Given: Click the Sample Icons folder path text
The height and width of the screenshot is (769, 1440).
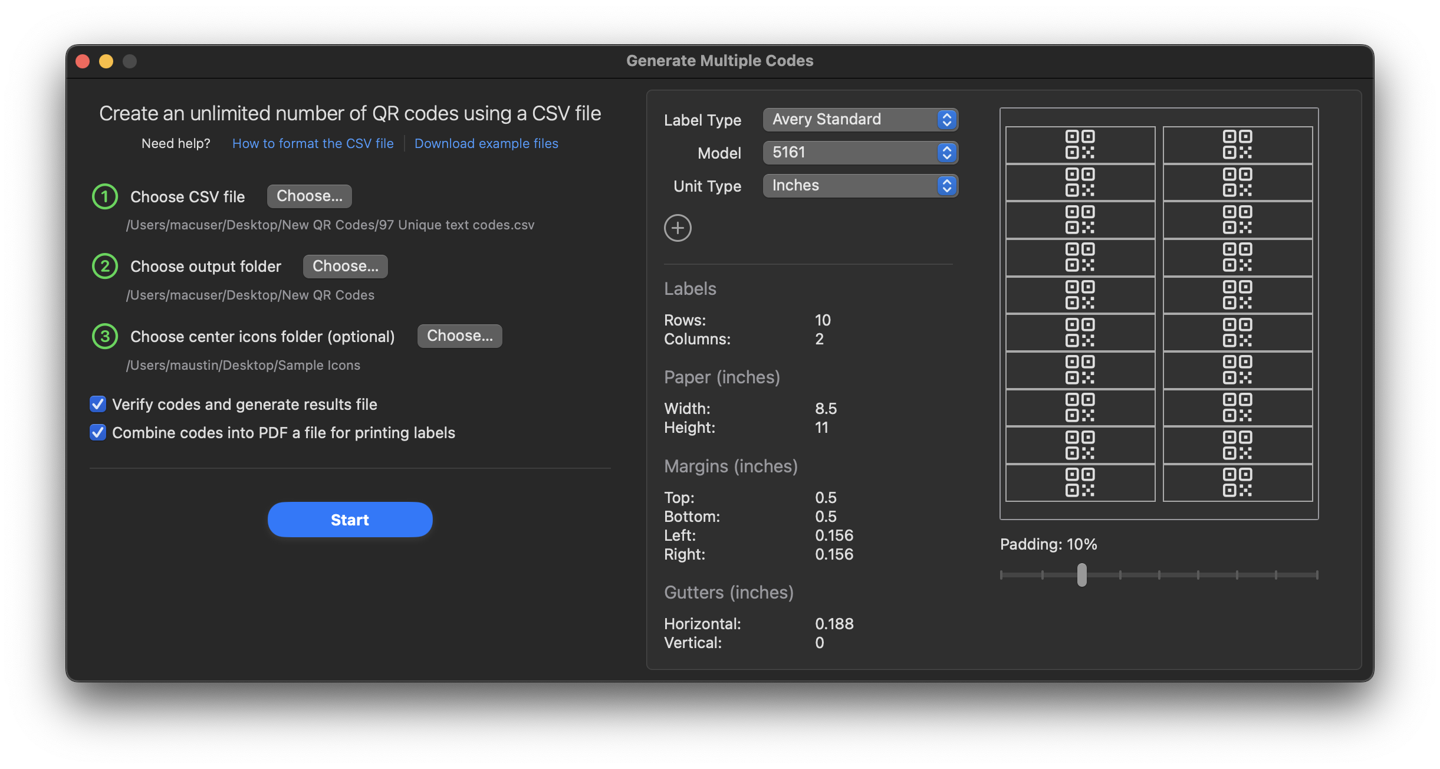Looking at the screenshot, I should pyautogui.click(x=243, y=365).
